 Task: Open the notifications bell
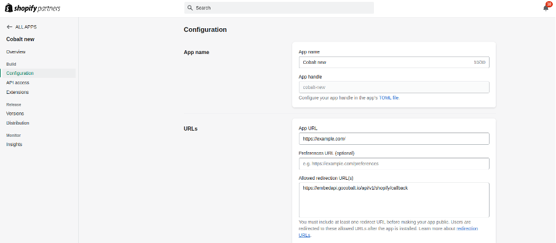pos(546,8)
